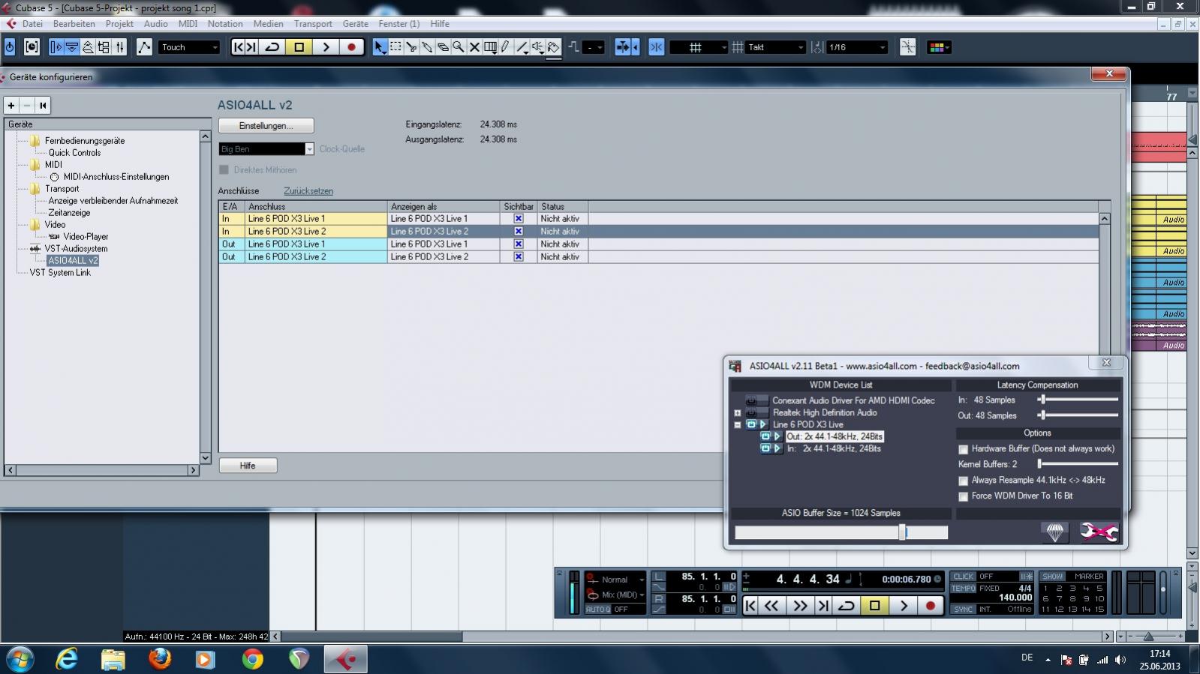Click the Stop button in main toolbar
This screenshot has height=674, width=1200.
pyautogui.click(x=299, y=47)
